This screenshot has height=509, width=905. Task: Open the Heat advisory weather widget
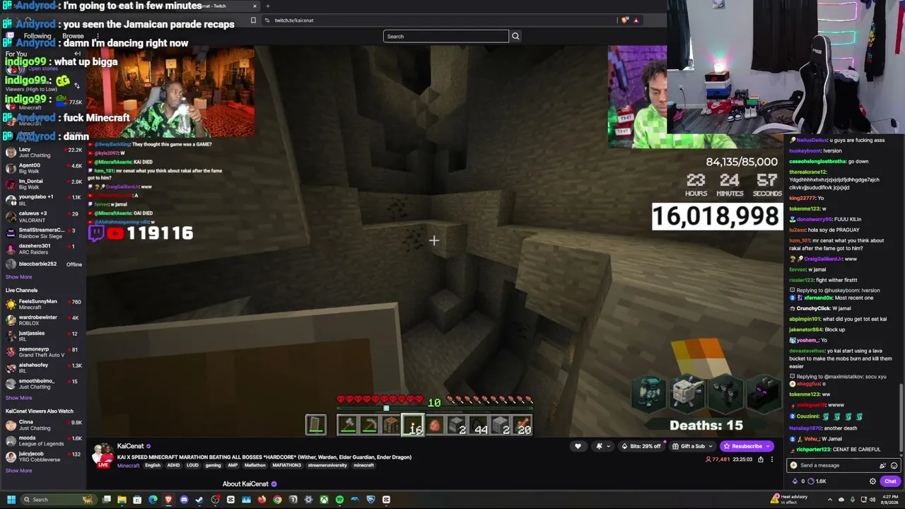790,499
